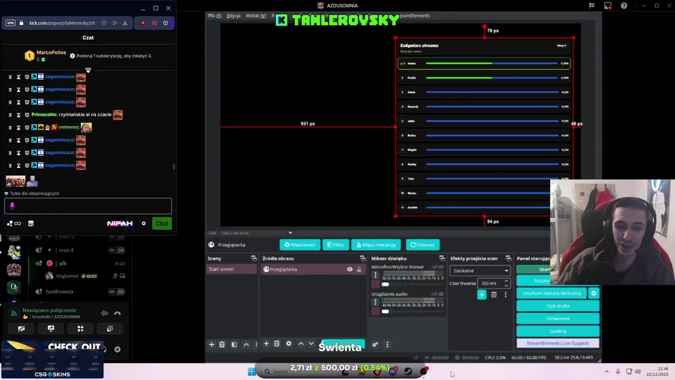Toggle Discord camera button
Image resolution: width=675 pixels, height=380 pixels.
22,328
